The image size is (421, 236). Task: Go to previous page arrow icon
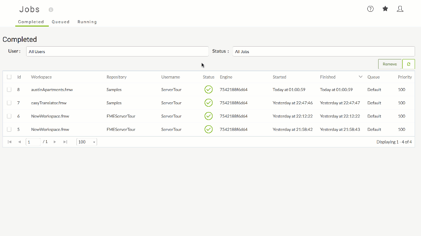pyautogui.click(x=19, y=142)
